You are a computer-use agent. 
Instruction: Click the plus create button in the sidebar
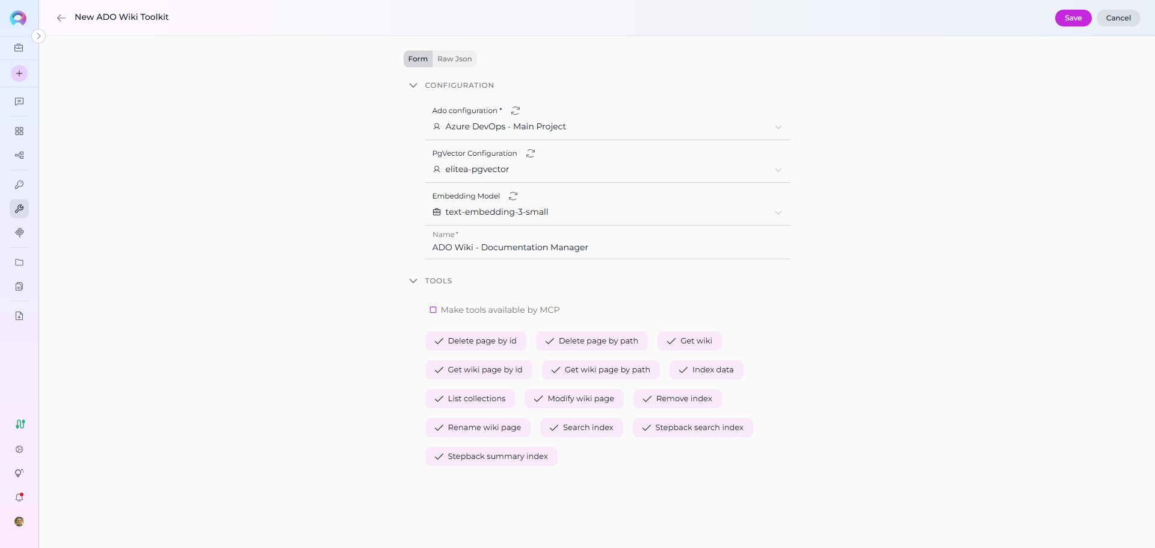[x=19, y=73]
